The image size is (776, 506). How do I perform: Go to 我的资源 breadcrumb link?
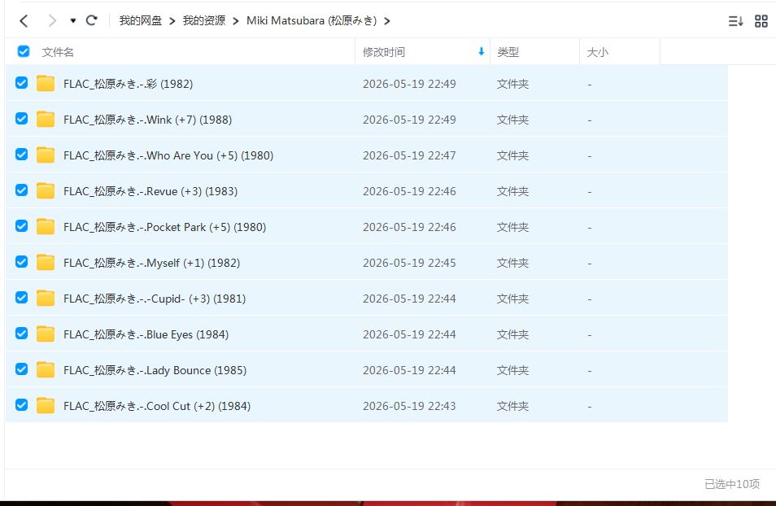pos(204,21)
